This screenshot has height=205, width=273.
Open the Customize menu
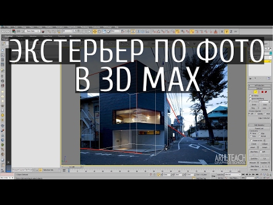click(96, 27)
